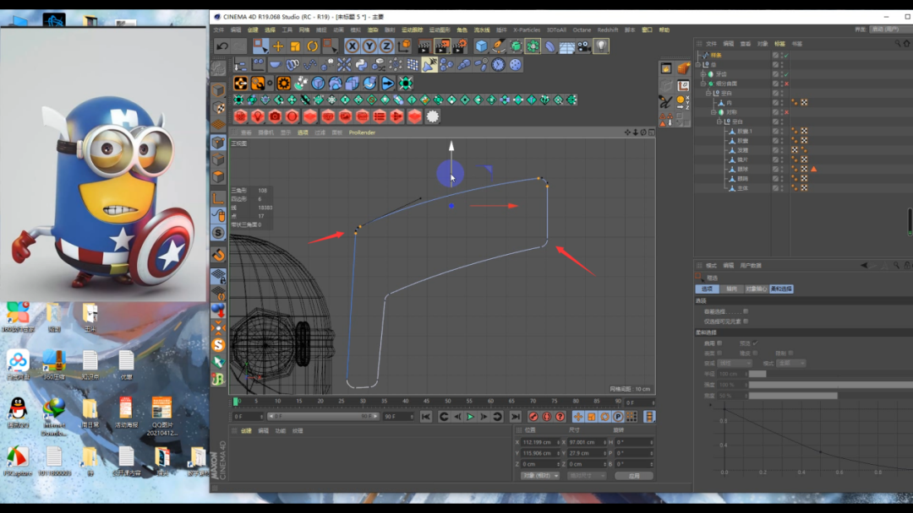913x513 pixels.
Task: Switch to 柔和选择 attribute tab
Action: tap(781, 289)
